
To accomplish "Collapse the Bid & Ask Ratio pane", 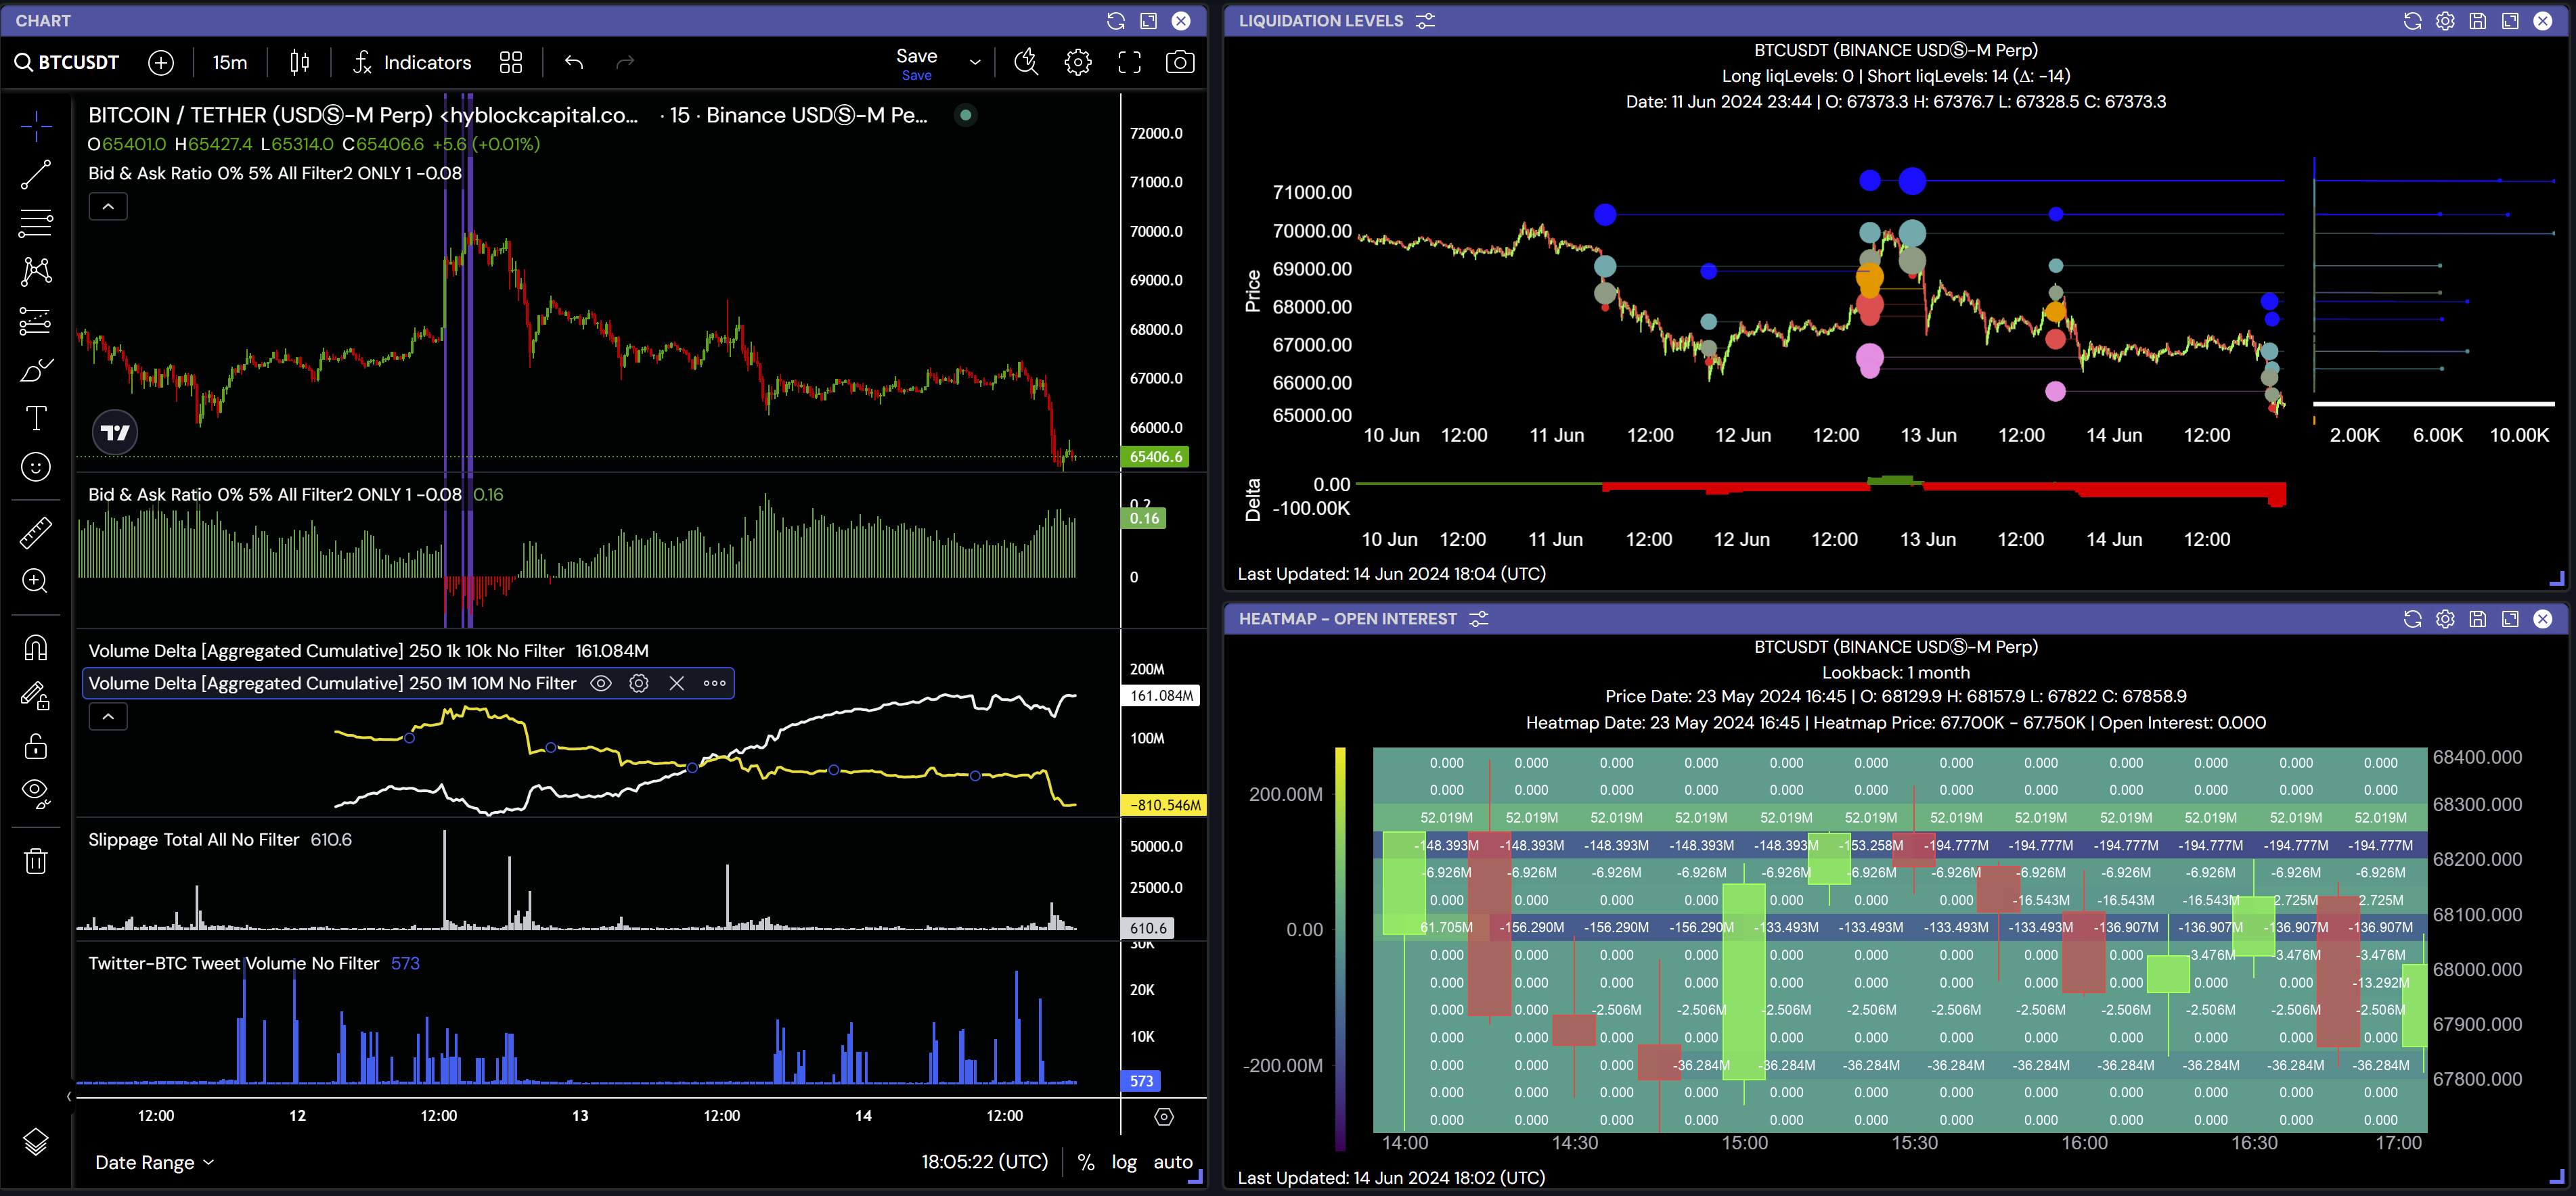I will tap(107, 206).
